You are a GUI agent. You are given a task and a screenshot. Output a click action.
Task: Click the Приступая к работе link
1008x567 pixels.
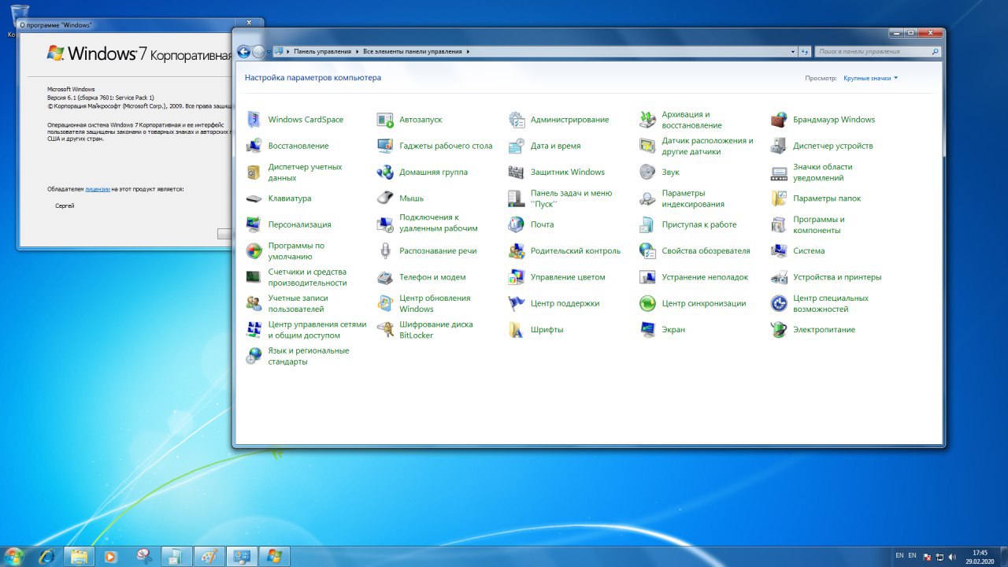[x=699, y=224]
